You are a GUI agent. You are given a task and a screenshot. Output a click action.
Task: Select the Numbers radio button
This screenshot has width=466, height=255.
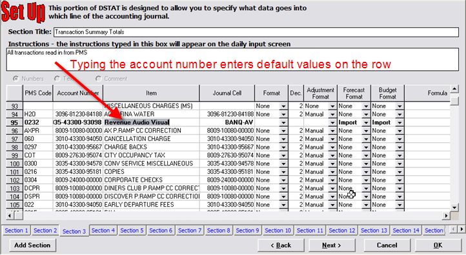coord(15,79)
